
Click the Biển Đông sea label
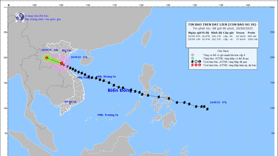pos(120,90)
